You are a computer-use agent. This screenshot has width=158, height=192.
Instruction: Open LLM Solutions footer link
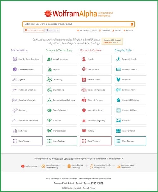106,179
